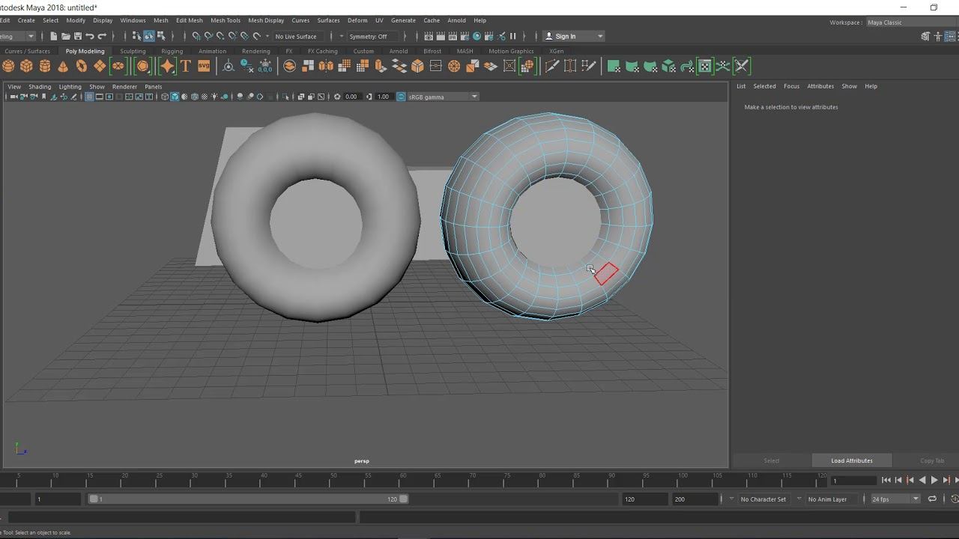
Task: Create a polygon sphere from the shelf
Action: (x=8, y=66)
